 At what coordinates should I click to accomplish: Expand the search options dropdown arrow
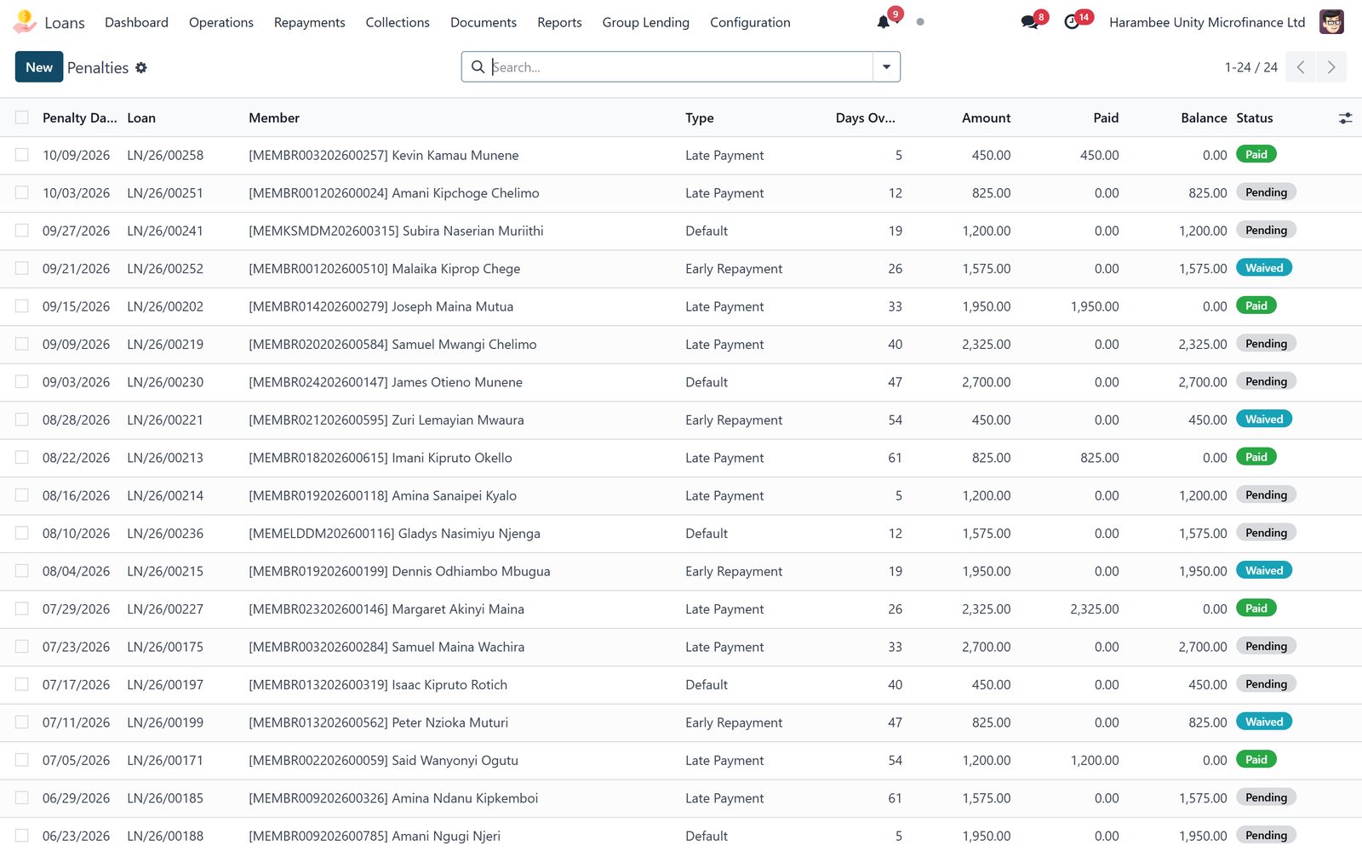(x=886, y=67)
